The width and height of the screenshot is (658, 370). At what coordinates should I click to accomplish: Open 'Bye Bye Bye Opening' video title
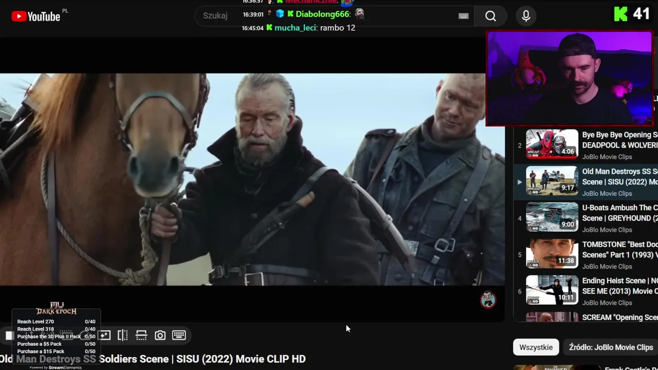pyautogui.click(x=620, y=140)
